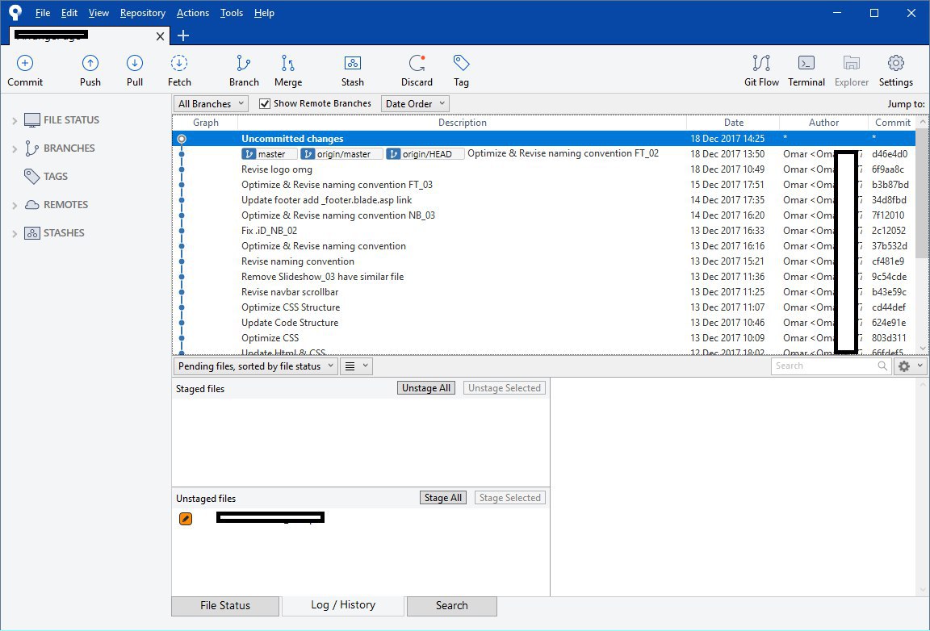Open the All Branches dropdown
Screen dimensions: 930x631
coord(211,104)
